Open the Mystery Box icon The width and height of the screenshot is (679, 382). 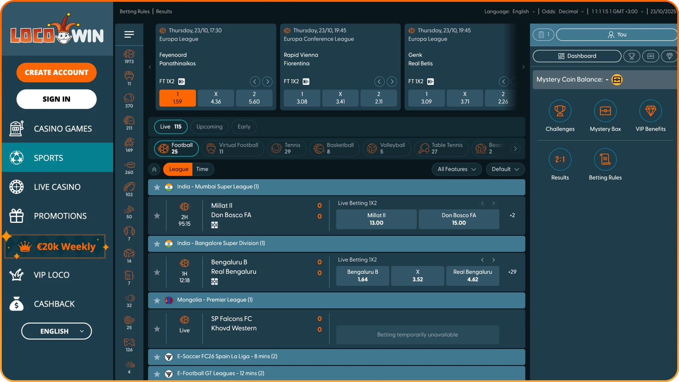pos(605,110)
